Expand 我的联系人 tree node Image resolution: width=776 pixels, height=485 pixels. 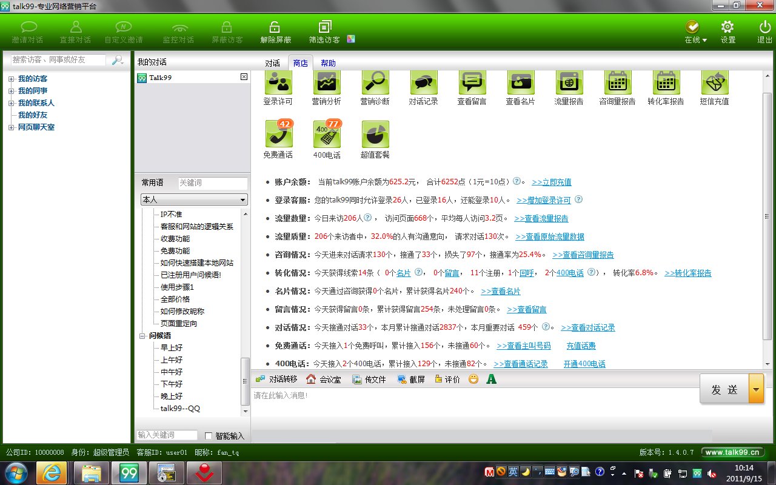pyautogui.click(x=12, y=103)
